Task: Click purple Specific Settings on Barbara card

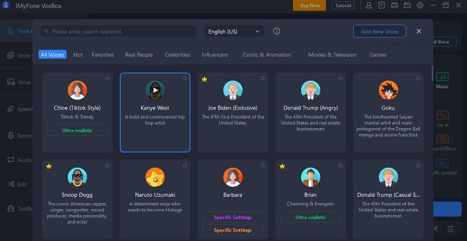Action: pos(232,217)
